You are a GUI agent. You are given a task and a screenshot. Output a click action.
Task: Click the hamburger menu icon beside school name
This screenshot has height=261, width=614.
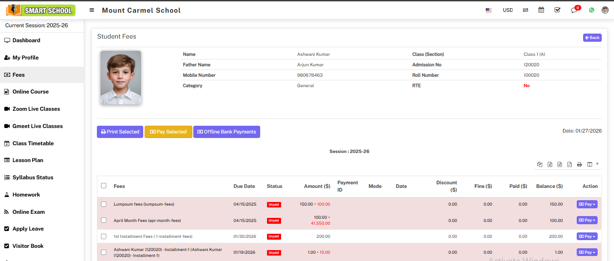coord(92,10)
